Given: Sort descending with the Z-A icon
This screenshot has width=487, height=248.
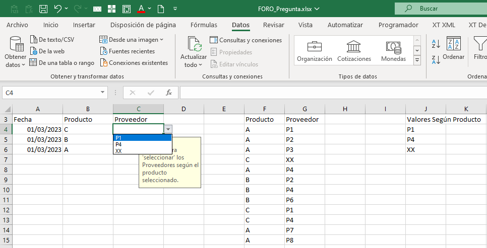Looking at the screenshot, I should [436, 60].
